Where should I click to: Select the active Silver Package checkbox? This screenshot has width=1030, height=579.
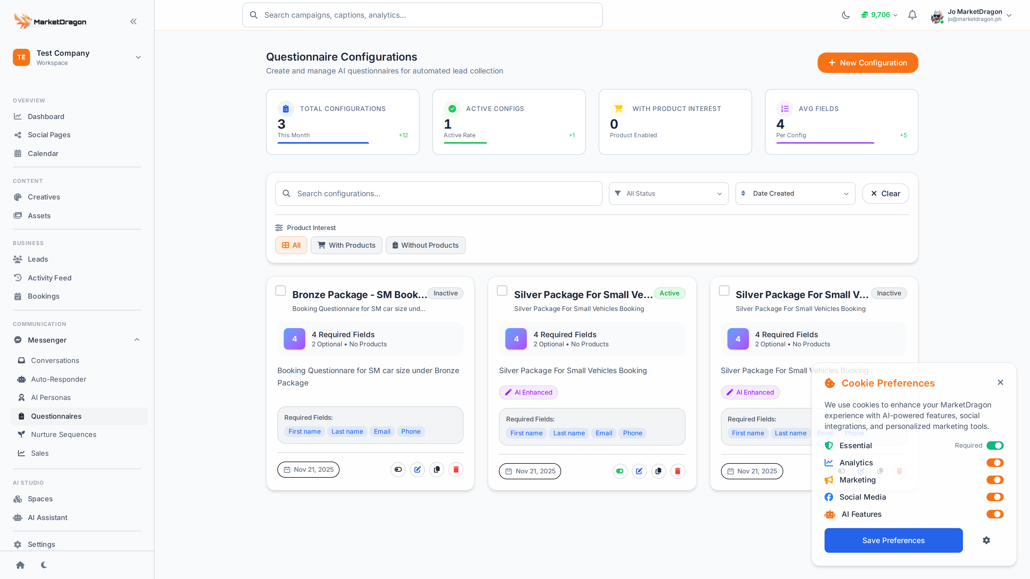click(x=502, y=291)
